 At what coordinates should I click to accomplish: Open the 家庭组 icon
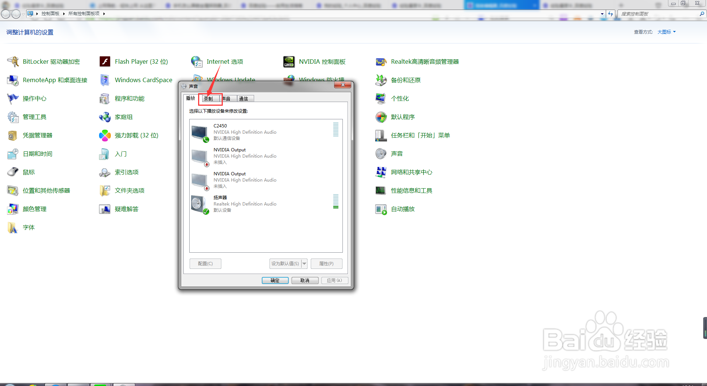pyautogui.click(x=105, y=117)
